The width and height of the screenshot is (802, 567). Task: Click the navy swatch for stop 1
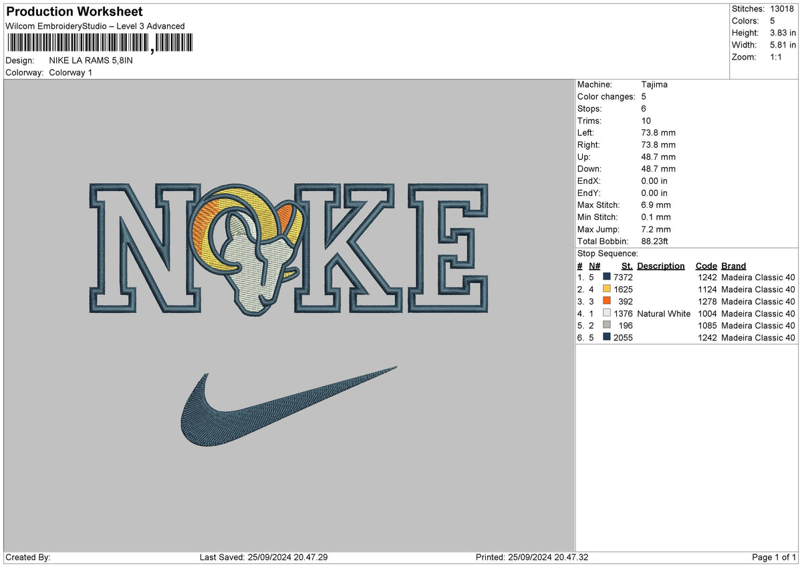click(x=607, y=277)
